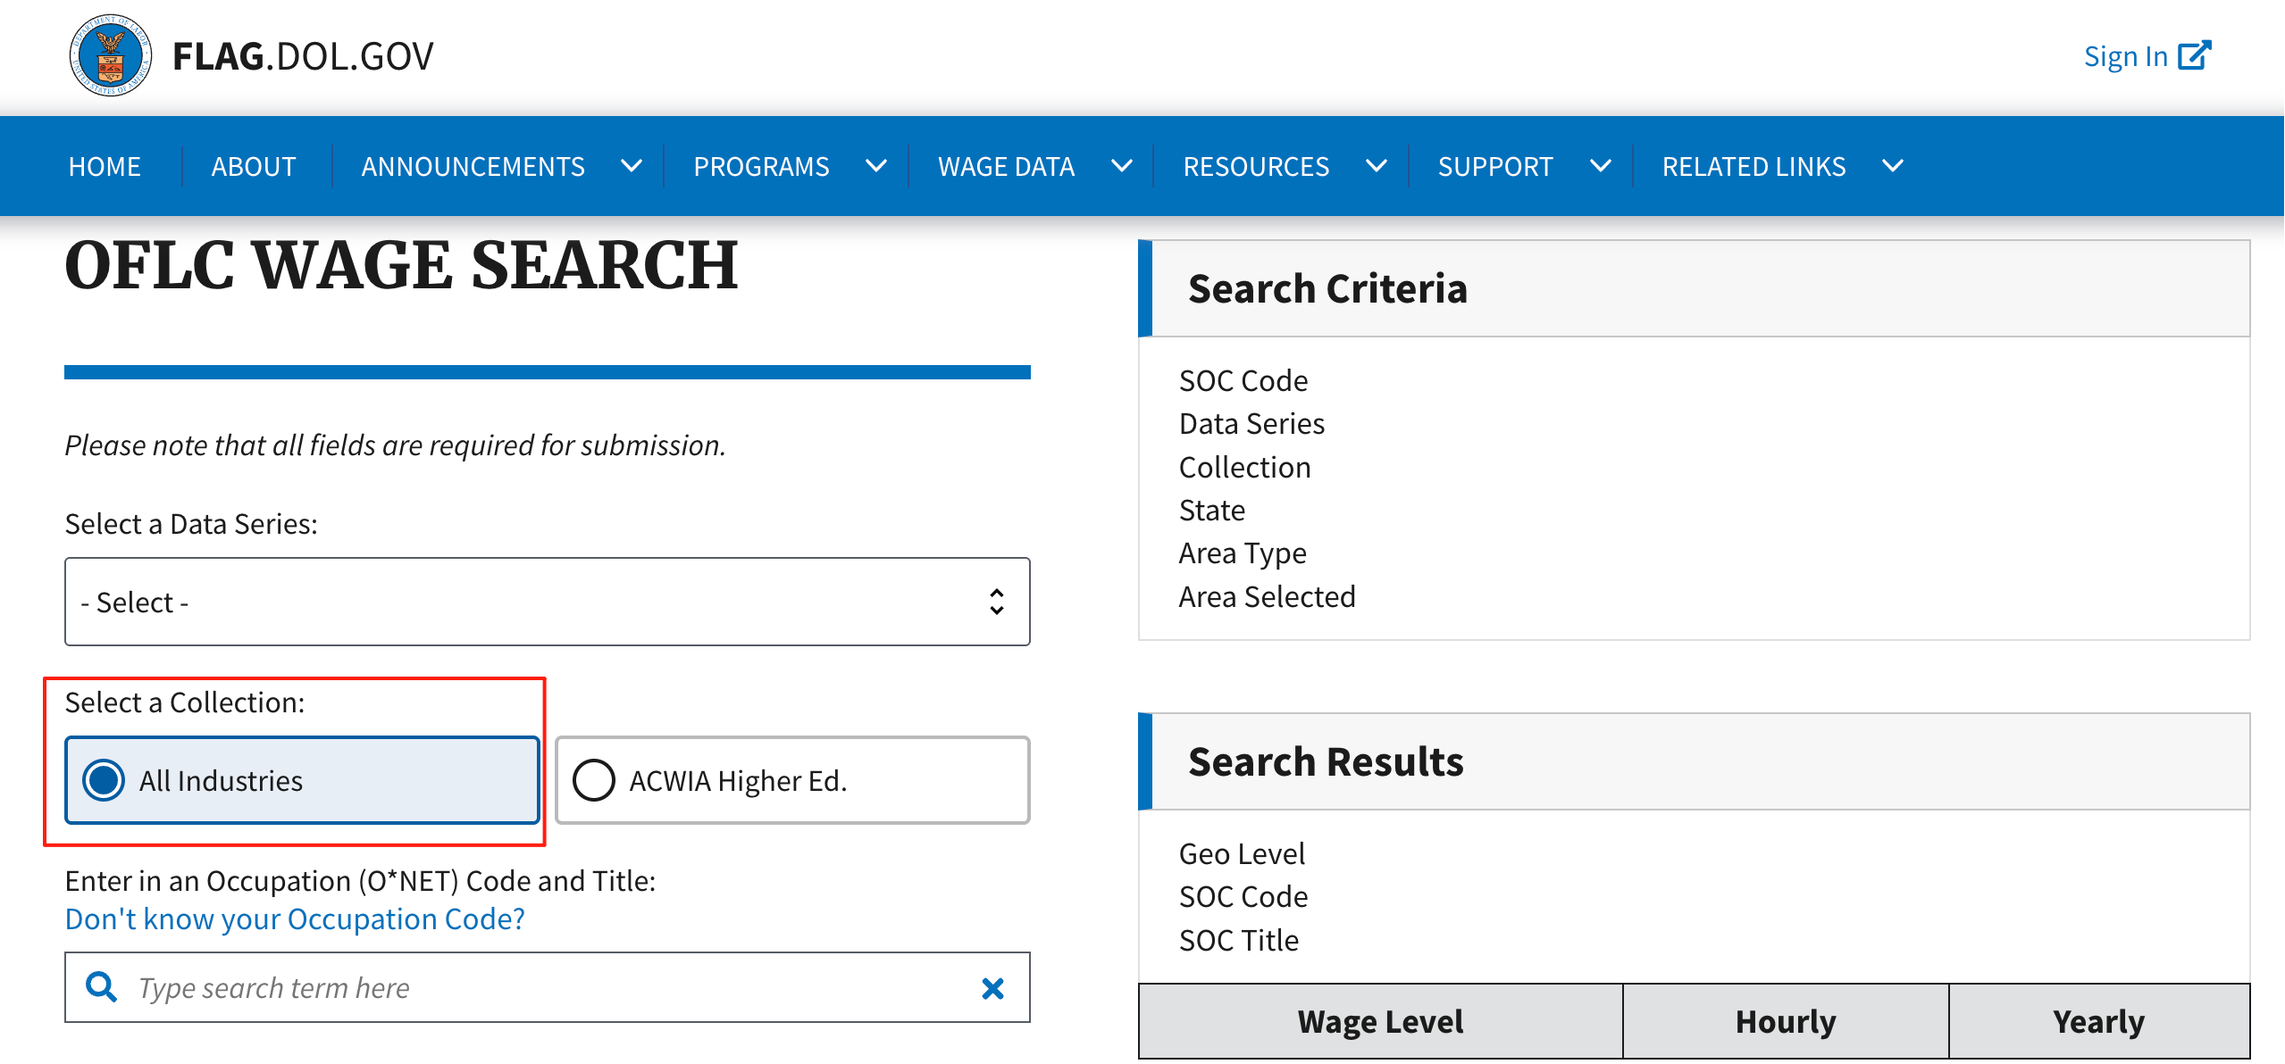Open the About menu item

254,166
